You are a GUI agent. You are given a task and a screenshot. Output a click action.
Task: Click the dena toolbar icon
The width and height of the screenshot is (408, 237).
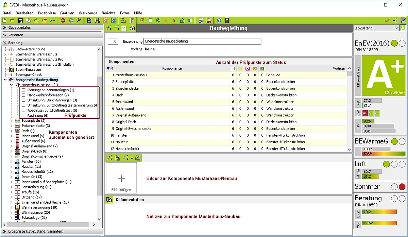click(x=52, y=20)
